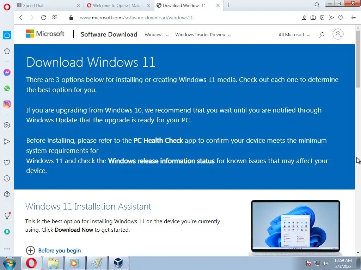
Task: Close the Download Windows 11 tab
Action: coord(218,5)
